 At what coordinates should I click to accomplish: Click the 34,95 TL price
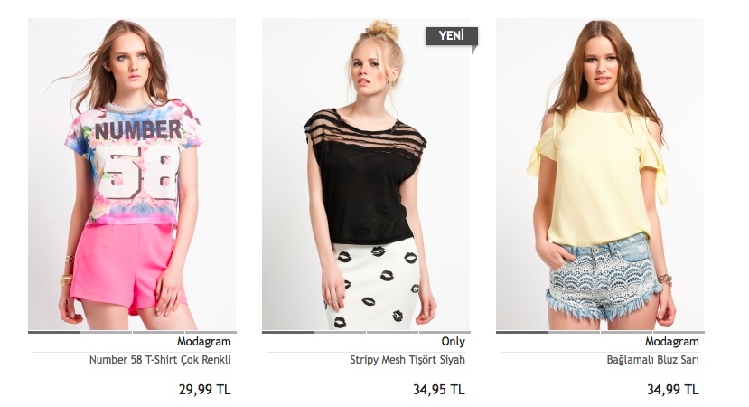tap(439, 389)
